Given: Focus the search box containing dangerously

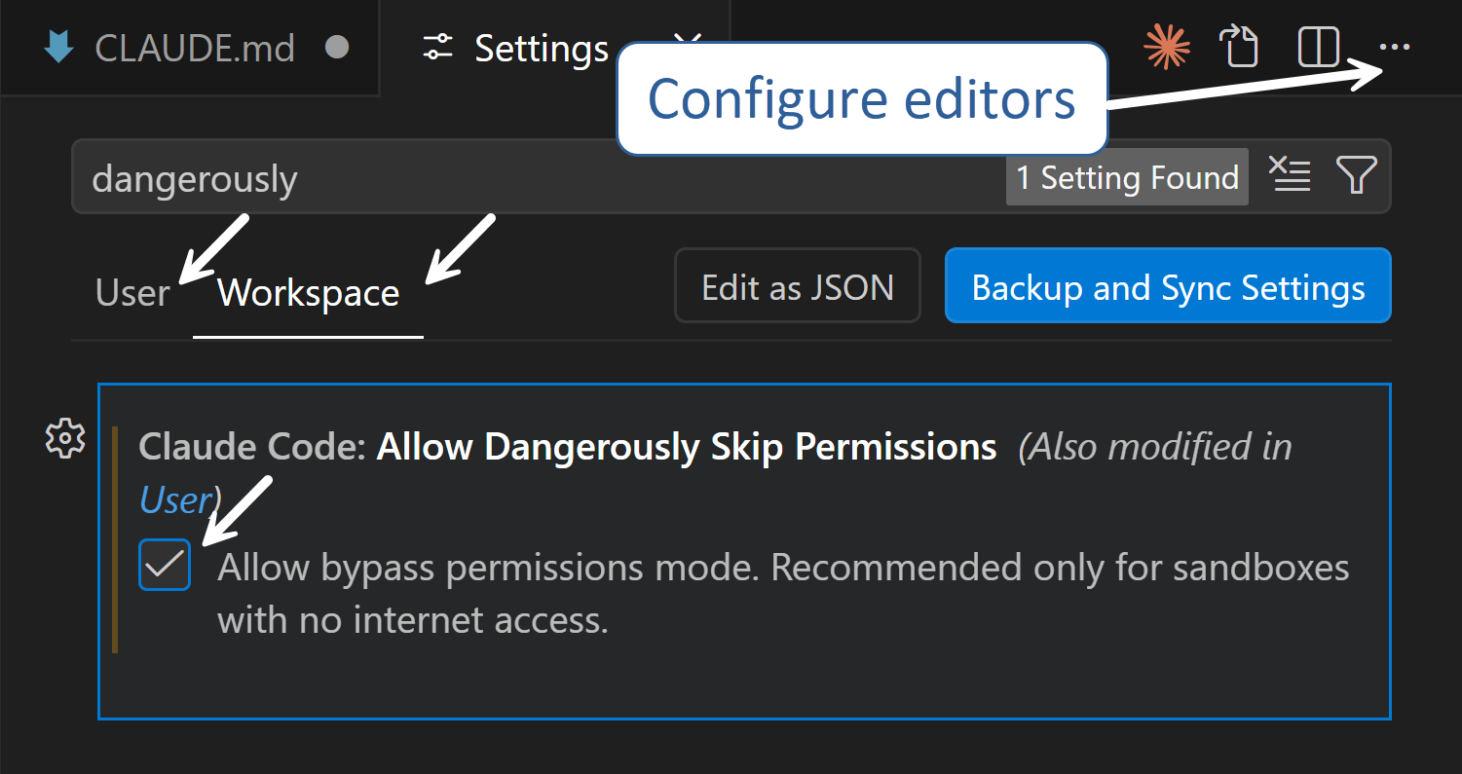Looking at the screenshot, I should (x=536, y=177).
